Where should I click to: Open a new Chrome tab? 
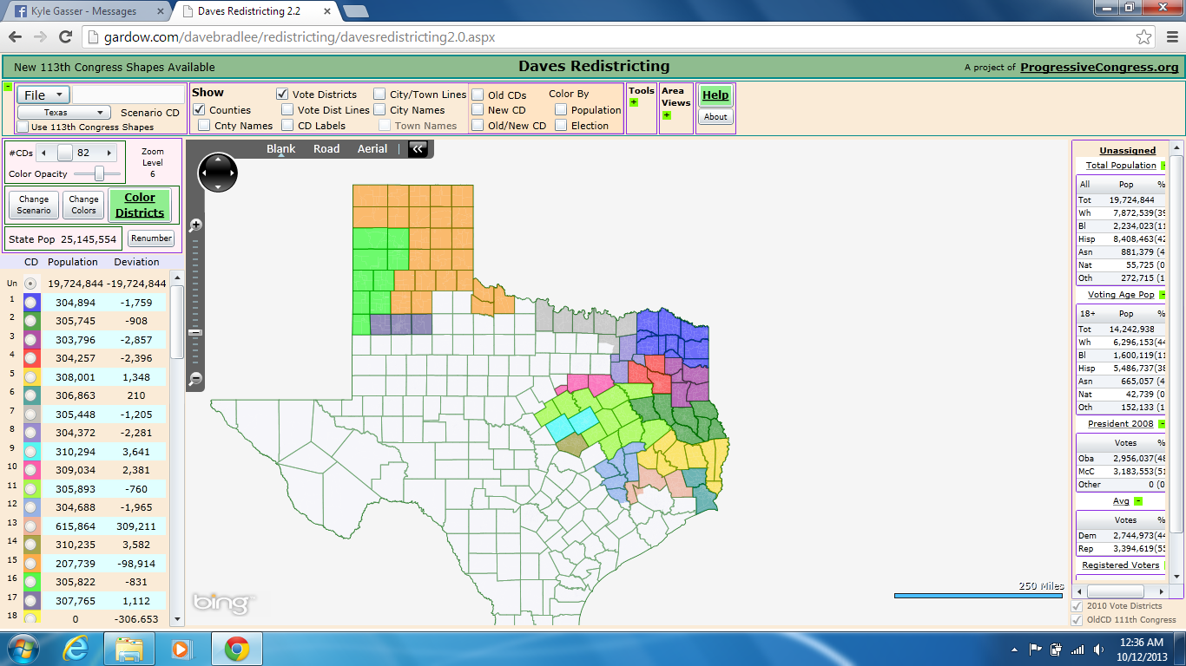click(x=355, y=11)
